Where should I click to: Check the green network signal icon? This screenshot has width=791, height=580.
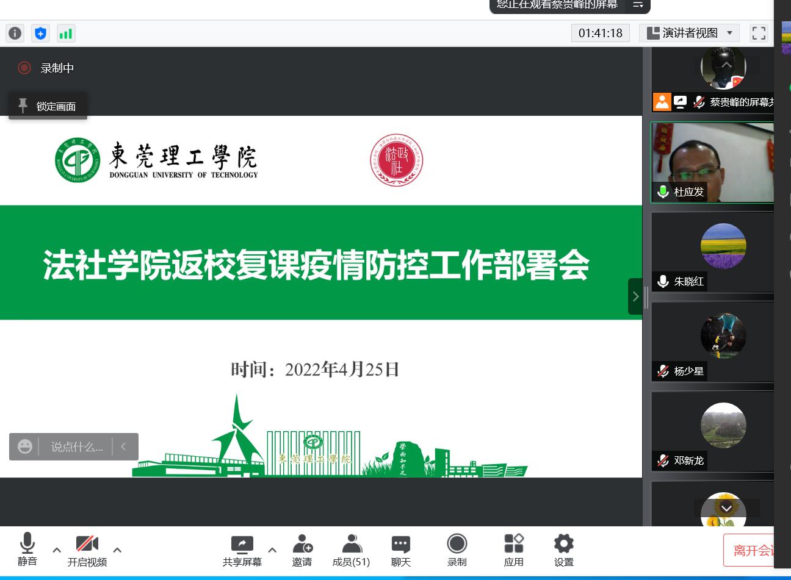coord(66,33)
